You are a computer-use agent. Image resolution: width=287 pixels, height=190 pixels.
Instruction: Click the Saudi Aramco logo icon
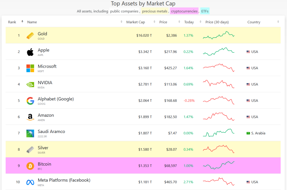(30, 133)
